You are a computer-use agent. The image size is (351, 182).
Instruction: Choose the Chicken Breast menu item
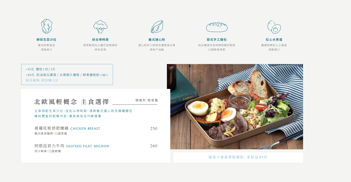point(67,128)
